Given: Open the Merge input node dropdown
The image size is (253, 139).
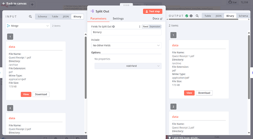Looking at the screenshot, I should (28, 26).
